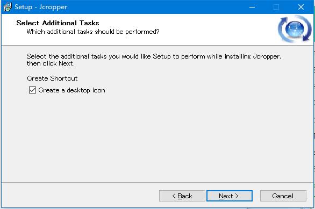Minimize the Setup - Jcropper window
315x209 pixels.
[x=252, y=7]
